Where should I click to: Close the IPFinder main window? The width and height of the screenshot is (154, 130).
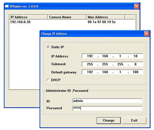[x=136, y=6]
